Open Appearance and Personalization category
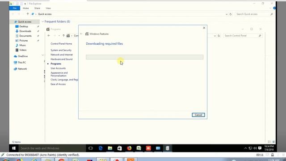Image resolution: width=286 pixels, height=161 pixels. coord(59,74)
